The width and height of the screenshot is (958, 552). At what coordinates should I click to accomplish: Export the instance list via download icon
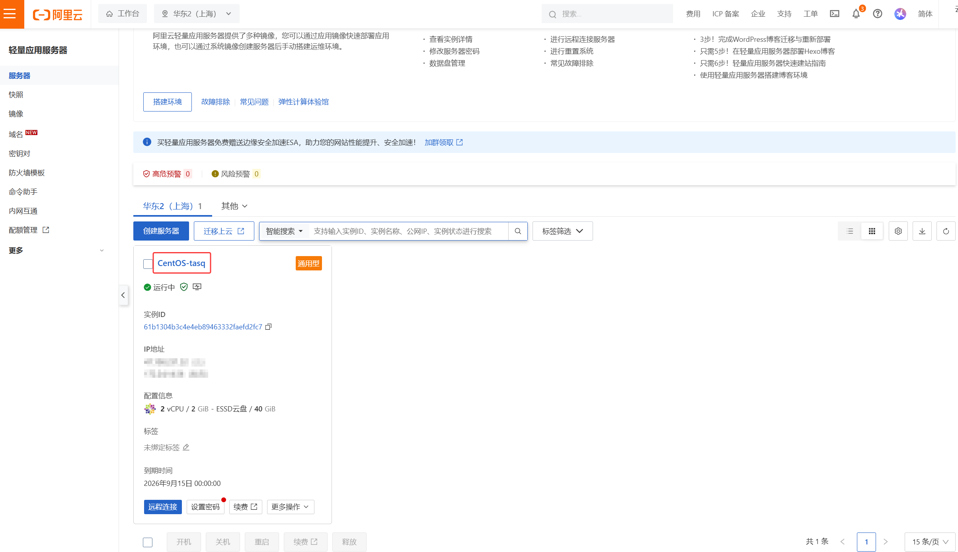(922, 231)
